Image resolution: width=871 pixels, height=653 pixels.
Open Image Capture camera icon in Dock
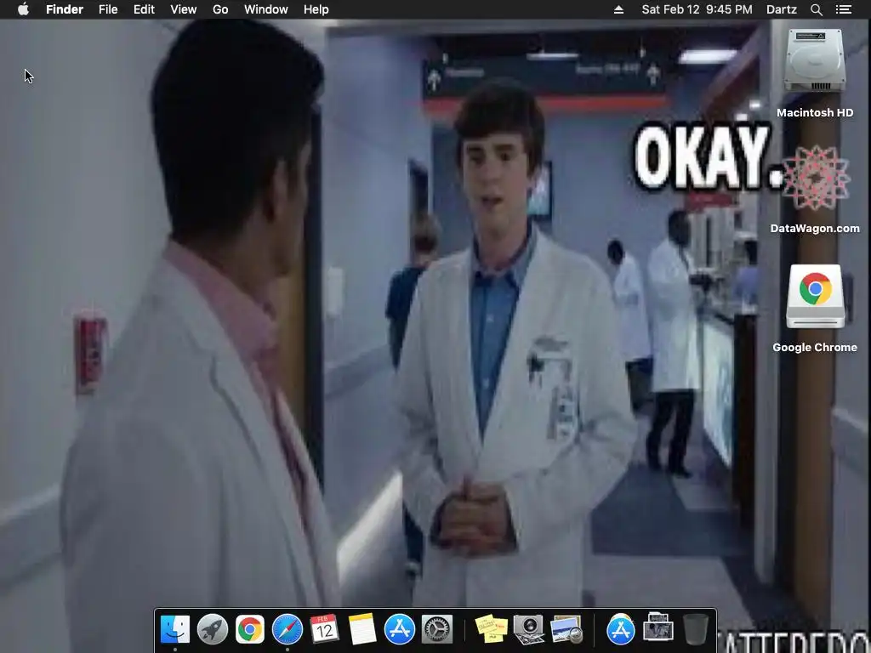click(529, 629)
